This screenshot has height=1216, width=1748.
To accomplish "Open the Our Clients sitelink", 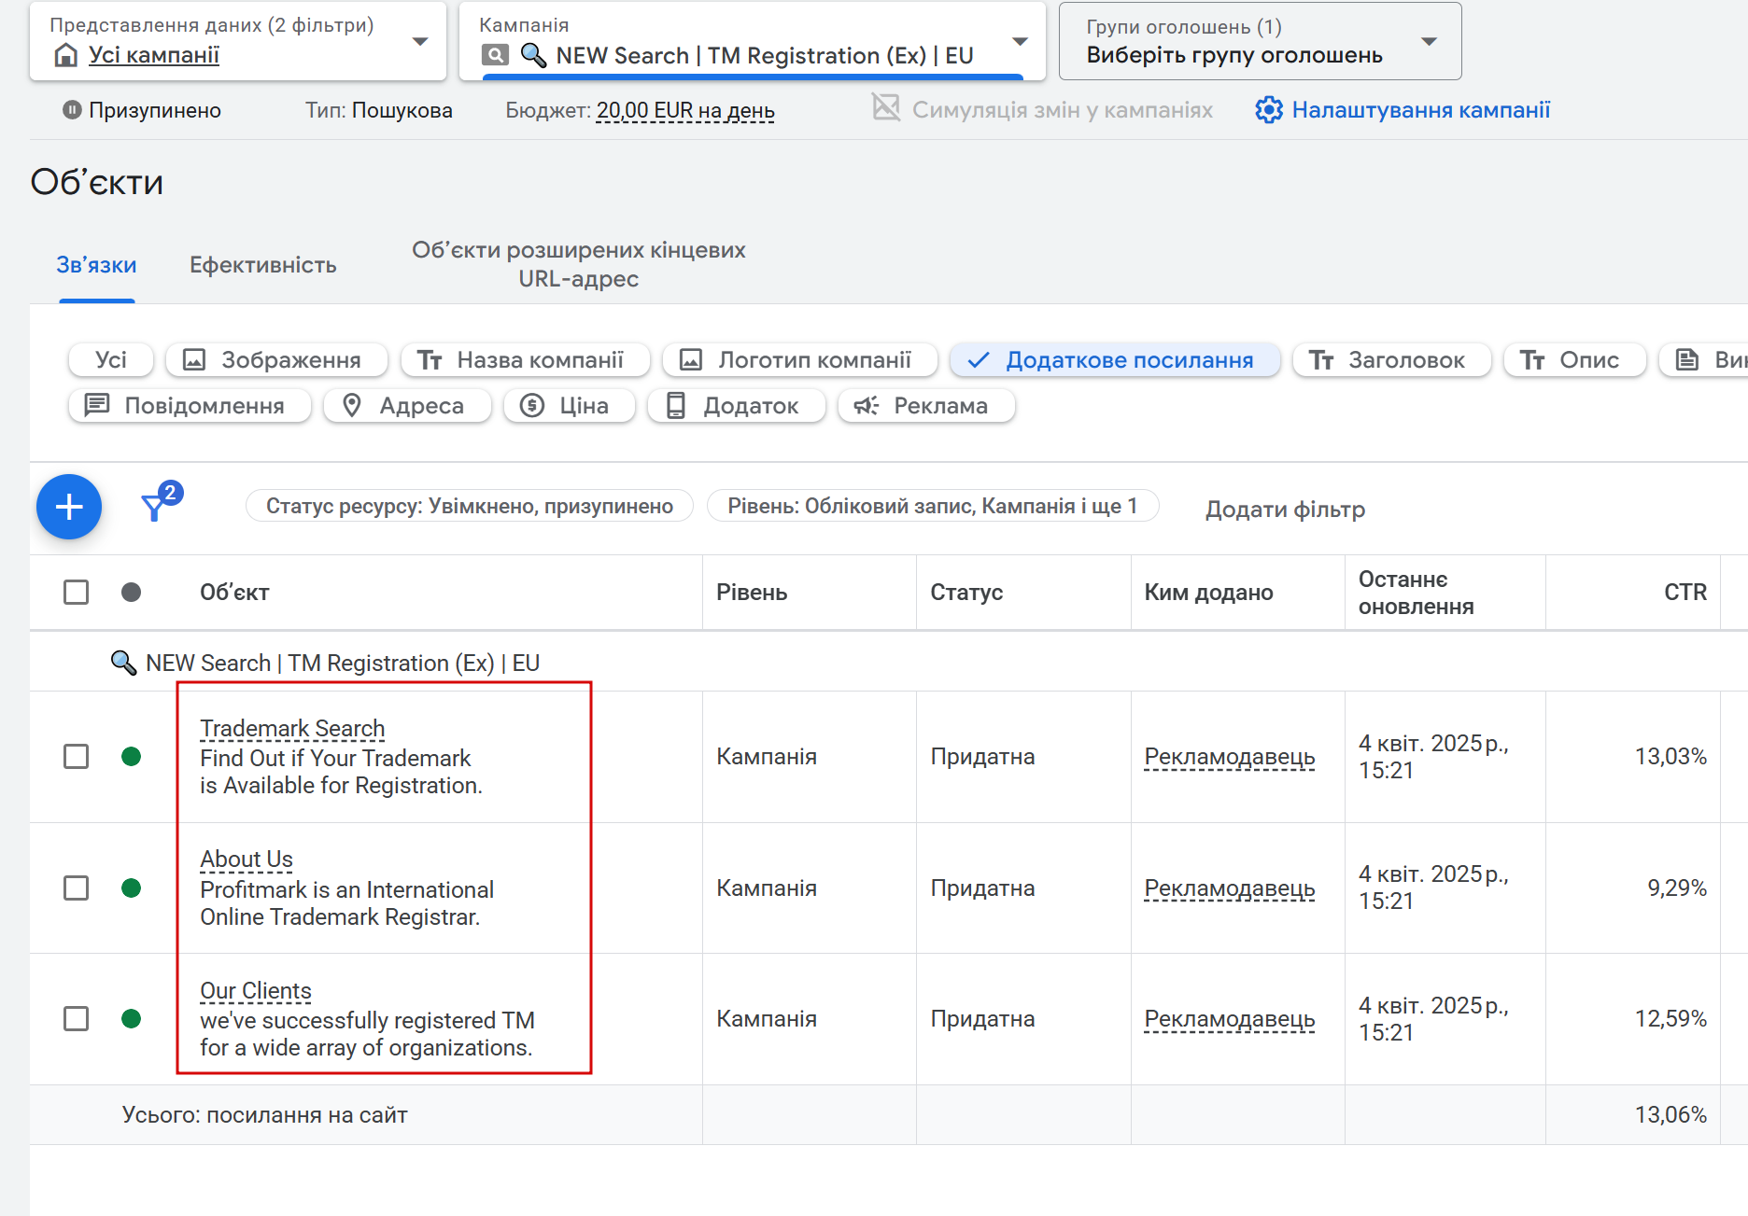I will click(x=255, y=990).
